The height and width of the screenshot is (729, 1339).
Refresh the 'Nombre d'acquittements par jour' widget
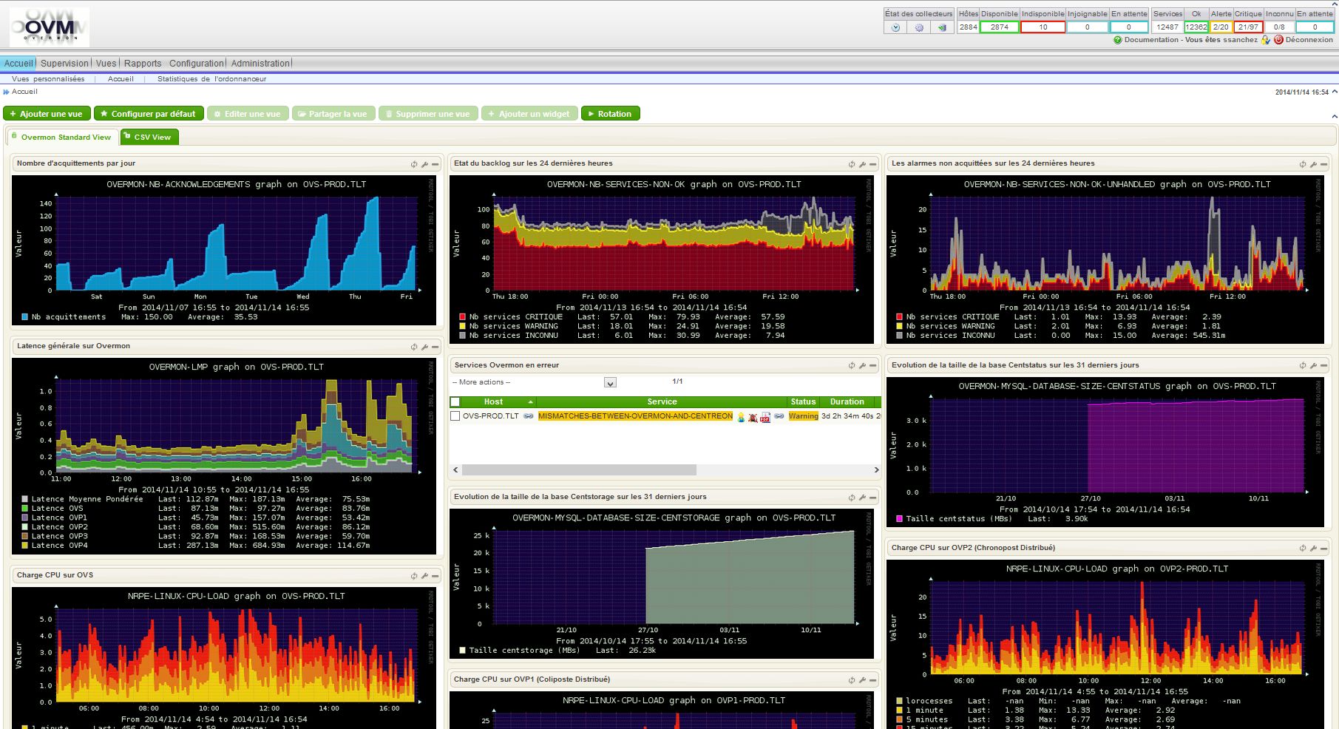pos(414,164)
